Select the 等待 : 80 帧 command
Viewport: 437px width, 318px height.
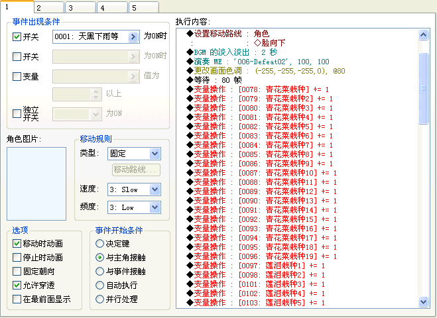(214, 80)
